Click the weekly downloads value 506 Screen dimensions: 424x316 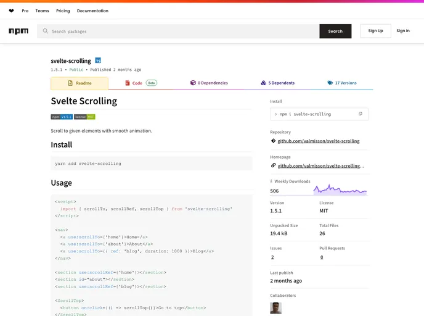coord(274,191)
